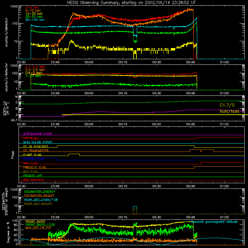Click the ATTENUATOR_STATE flag label

pos(38,134)
